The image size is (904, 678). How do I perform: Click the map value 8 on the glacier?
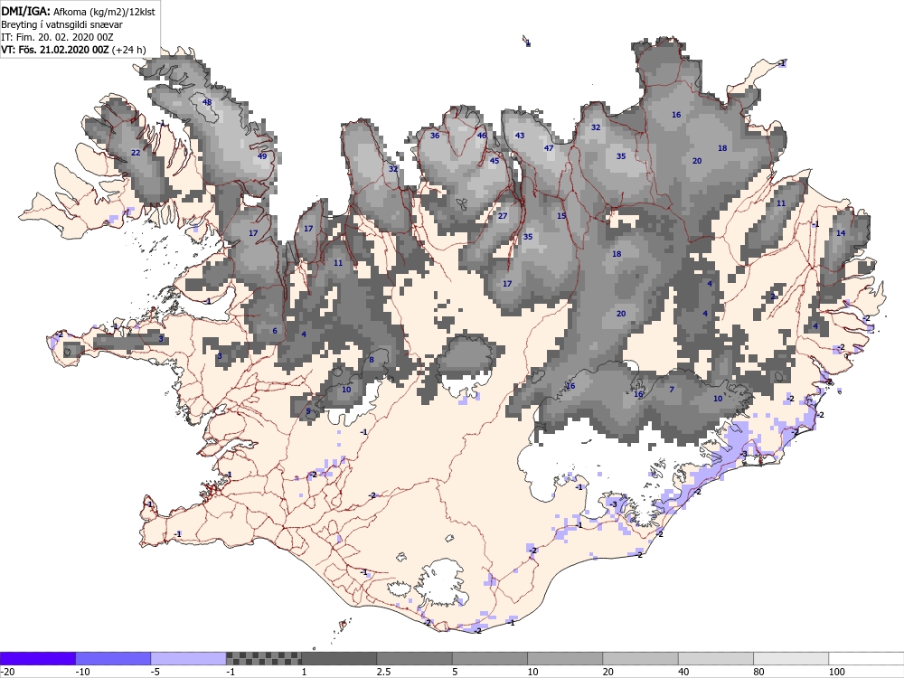(x=372, y=361)
